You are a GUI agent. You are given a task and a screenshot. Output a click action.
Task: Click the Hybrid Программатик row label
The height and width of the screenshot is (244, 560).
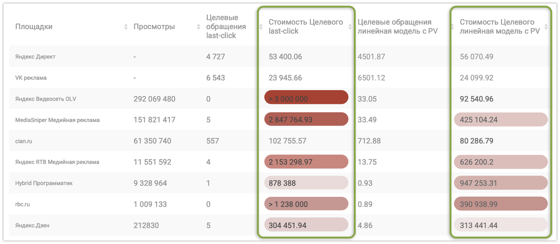coord(44,183)
